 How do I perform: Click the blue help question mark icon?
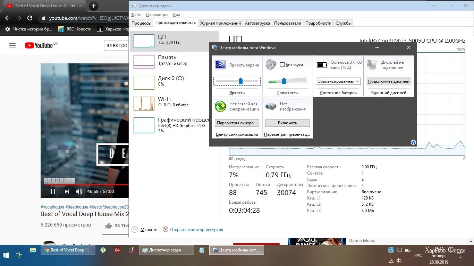tap(413, 142)
